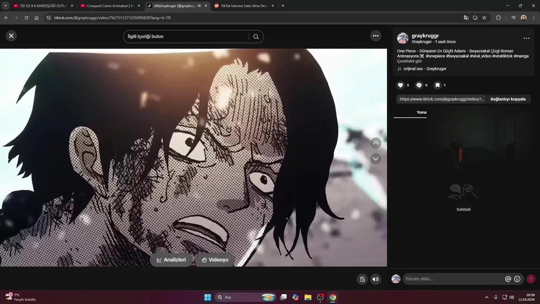View site information icon in address bar
540x304 pixels.
(49, 18)
